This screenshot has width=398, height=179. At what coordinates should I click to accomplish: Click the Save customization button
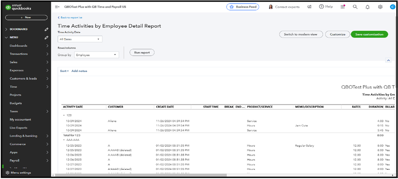coord(369,34)
